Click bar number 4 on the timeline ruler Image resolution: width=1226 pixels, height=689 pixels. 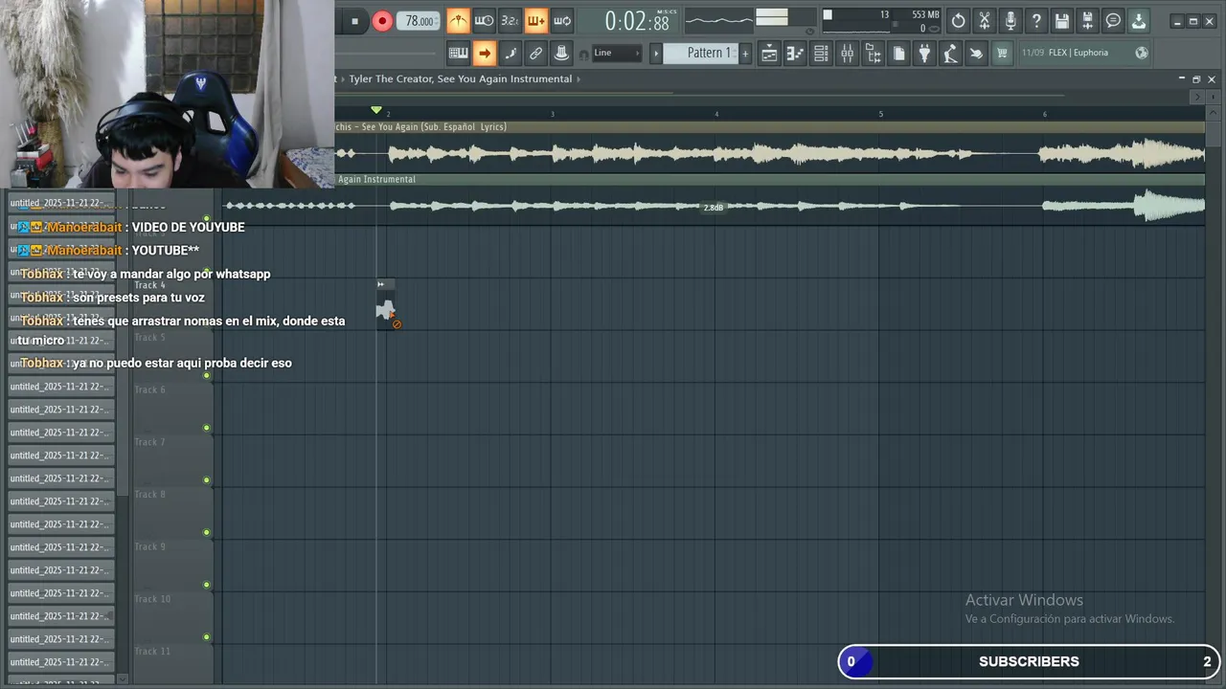click(716, 114)
